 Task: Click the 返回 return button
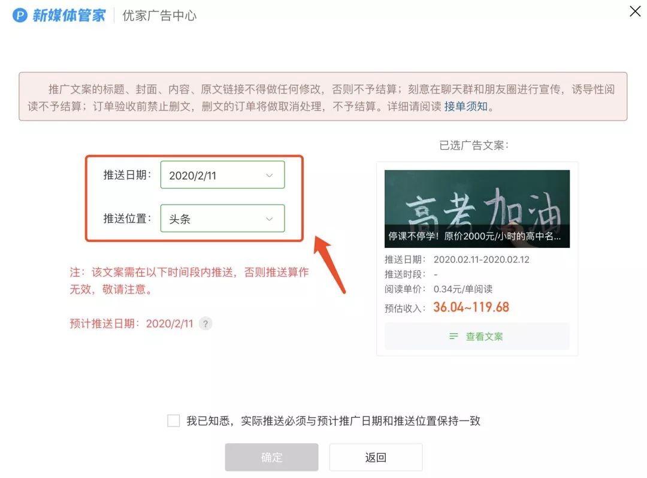click(376, 457)
